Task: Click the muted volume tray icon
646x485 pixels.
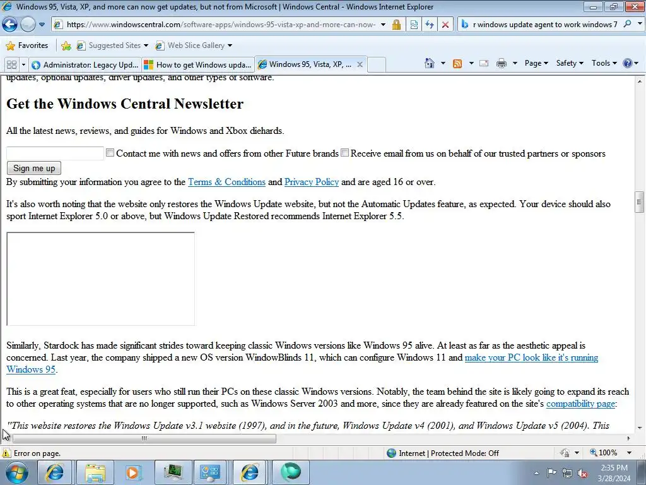Action: coord(582,473)
